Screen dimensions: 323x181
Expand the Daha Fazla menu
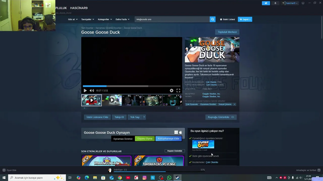122,19
